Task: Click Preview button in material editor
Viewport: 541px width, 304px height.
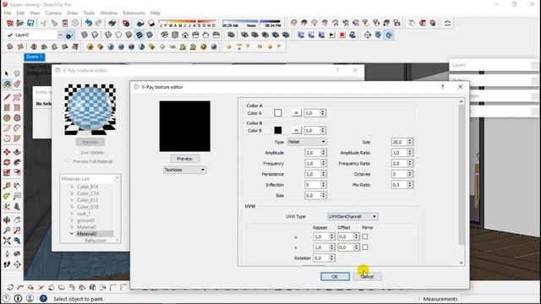Action: pyautogui.click(x=90, y=142)
